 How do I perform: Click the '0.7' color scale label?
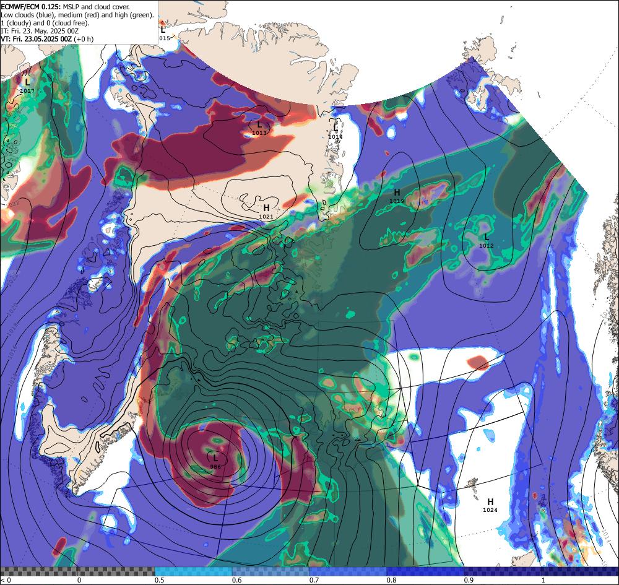tap(314, 580)
